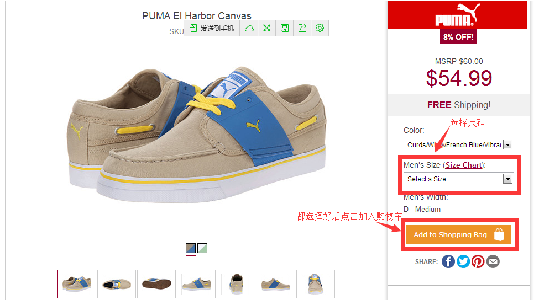View the shoe sole thumbnail
Screen dimensions: 539x300
156,284
